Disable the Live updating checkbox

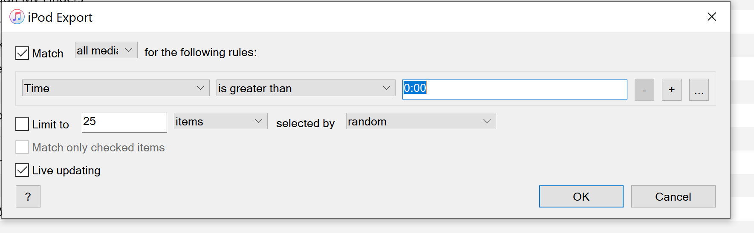click(22, 170)
